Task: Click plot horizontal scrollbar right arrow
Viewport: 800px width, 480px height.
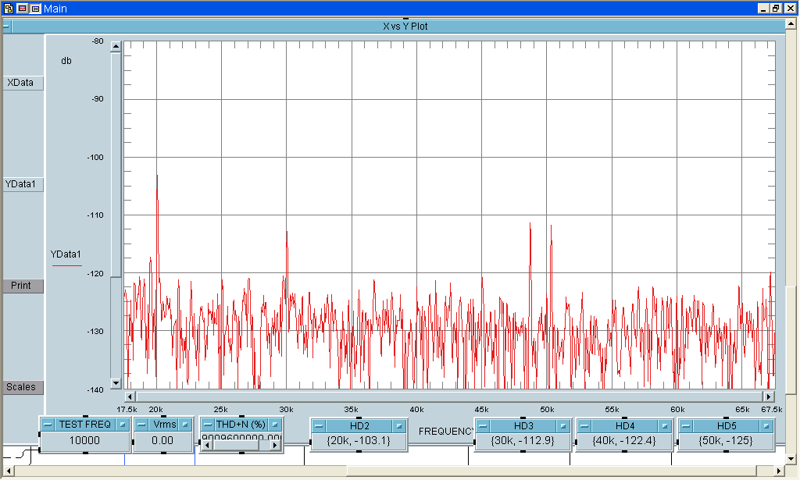Action: click(x=769, y=396)
